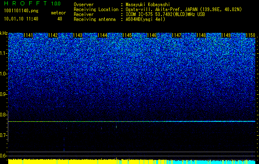Click the 1.1 frequency axis label

point(3,53)
